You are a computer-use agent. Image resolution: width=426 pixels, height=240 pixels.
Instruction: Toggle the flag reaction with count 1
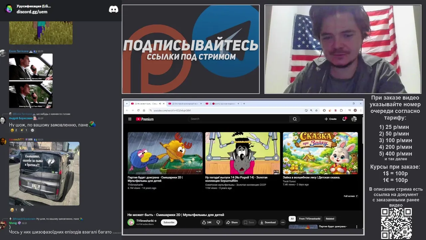click(24, 130)
